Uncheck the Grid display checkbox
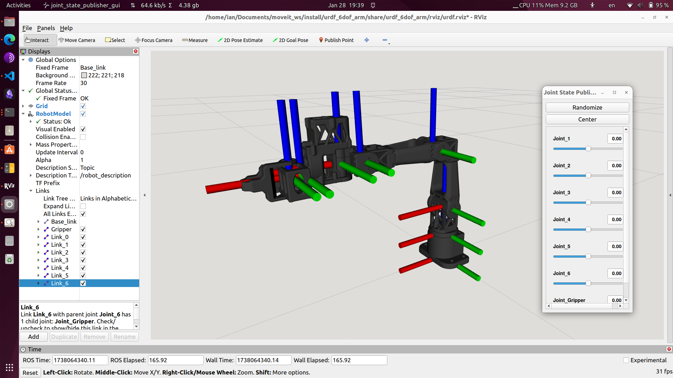 tap(83, 106)
